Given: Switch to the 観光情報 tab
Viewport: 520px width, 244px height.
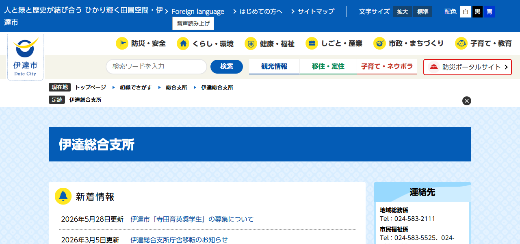Looking at the screenshot, I should tap(274, 67).
